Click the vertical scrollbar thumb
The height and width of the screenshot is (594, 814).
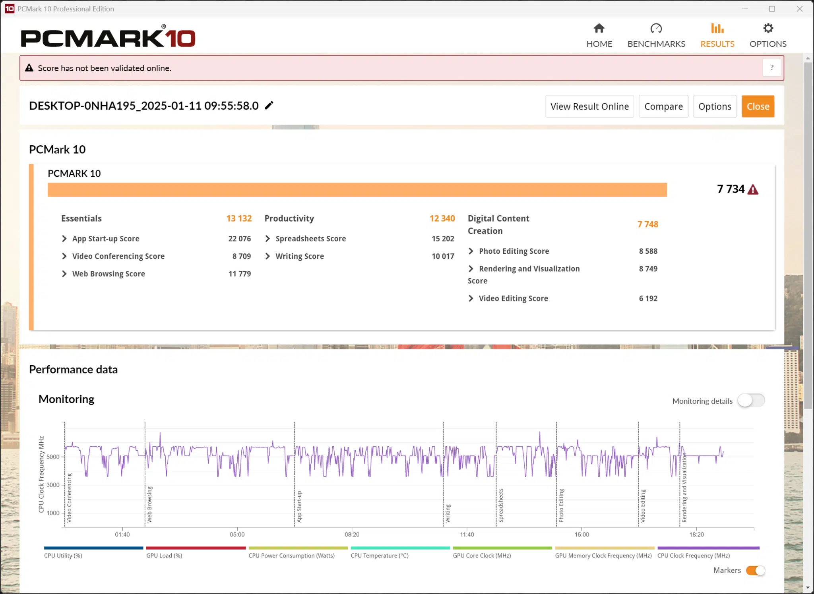(x=808, y=234)
